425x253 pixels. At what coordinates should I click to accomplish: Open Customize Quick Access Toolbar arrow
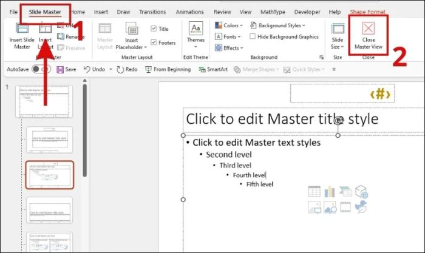click(x=334, y=69)
